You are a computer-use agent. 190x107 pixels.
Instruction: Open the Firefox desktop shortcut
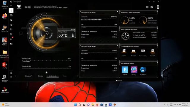5,16
